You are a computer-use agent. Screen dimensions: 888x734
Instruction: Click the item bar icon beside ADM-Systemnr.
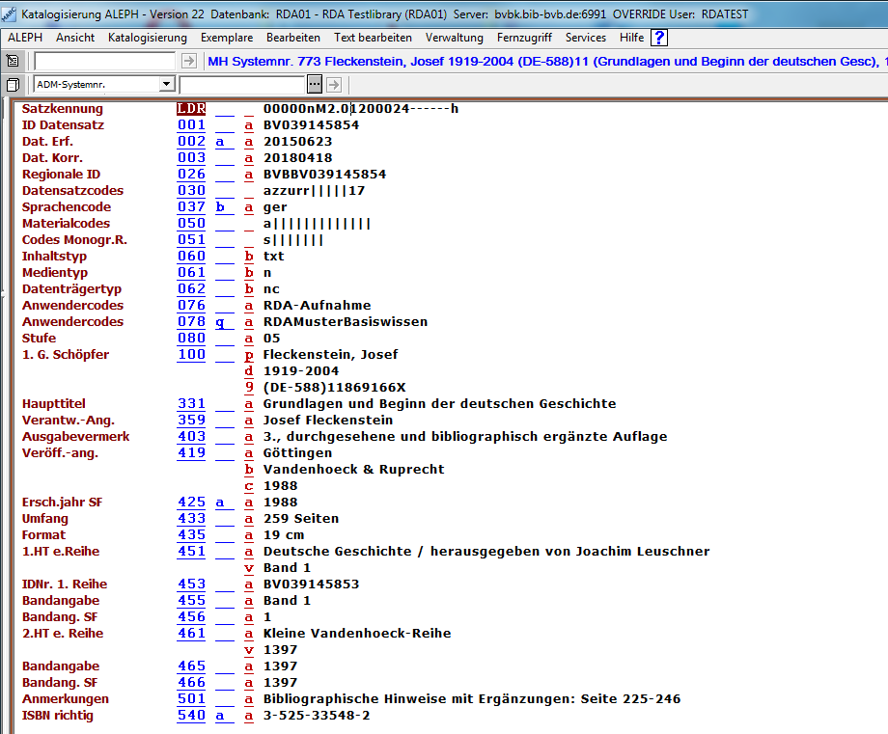click(x=13, y=85)
